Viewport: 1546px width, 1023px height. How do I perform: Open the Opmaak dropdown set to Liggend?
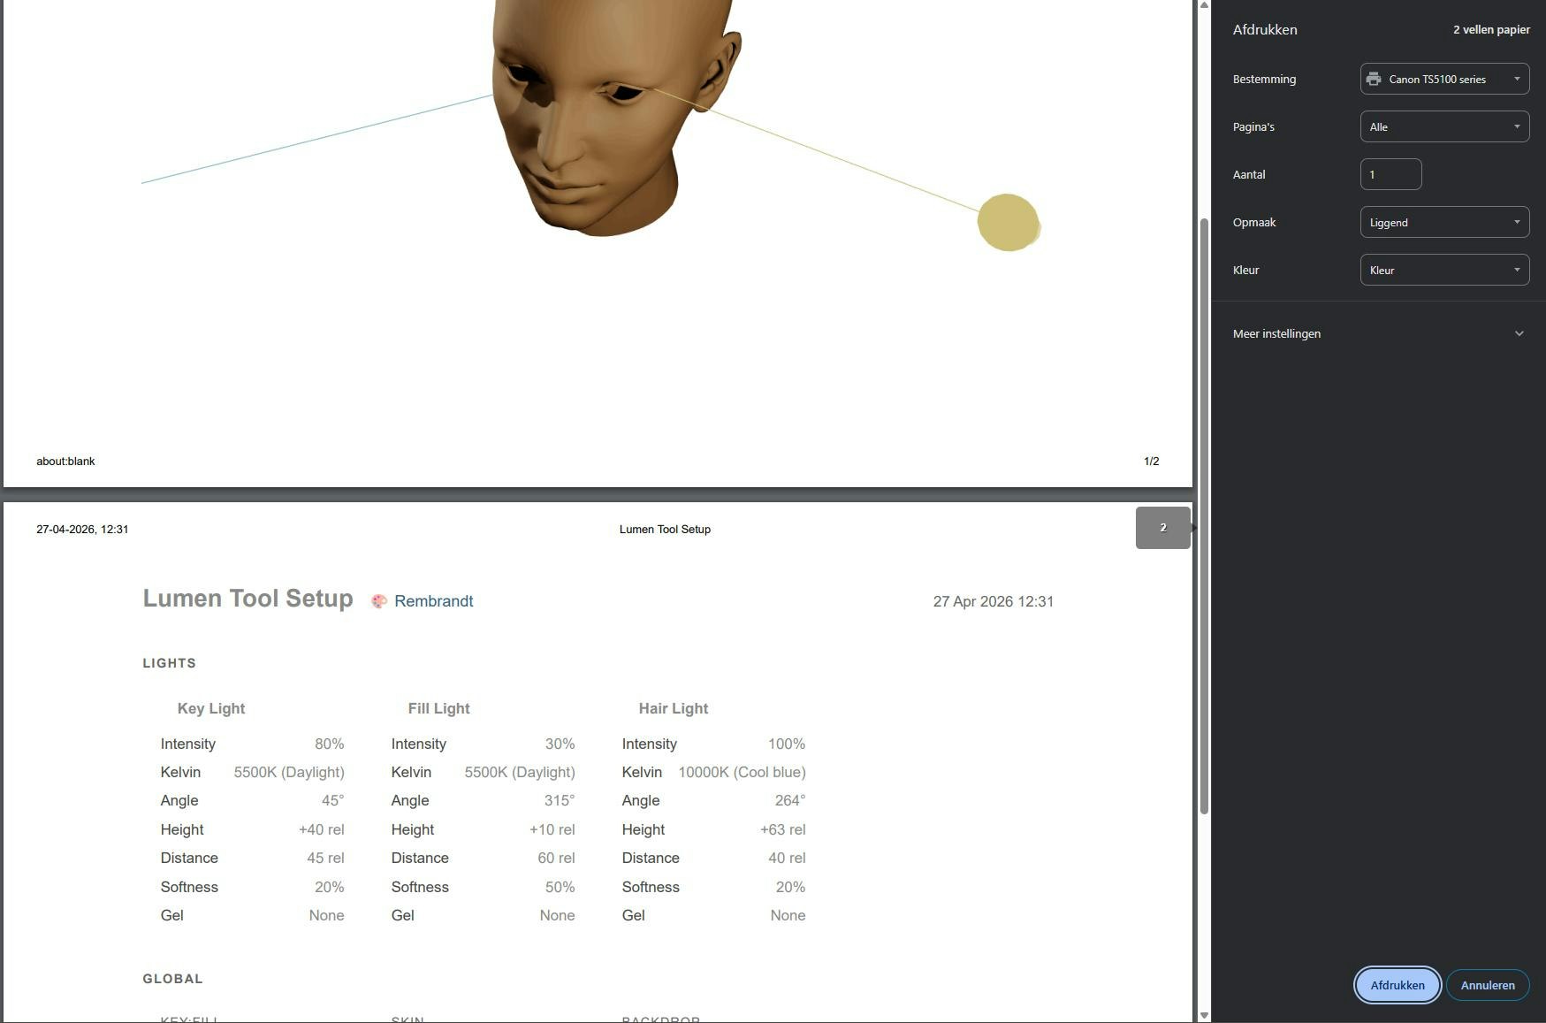(1444, 222)
